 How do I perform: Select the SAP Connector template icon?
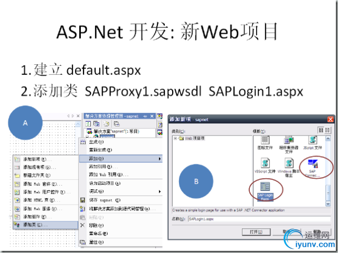pos(313,164)
